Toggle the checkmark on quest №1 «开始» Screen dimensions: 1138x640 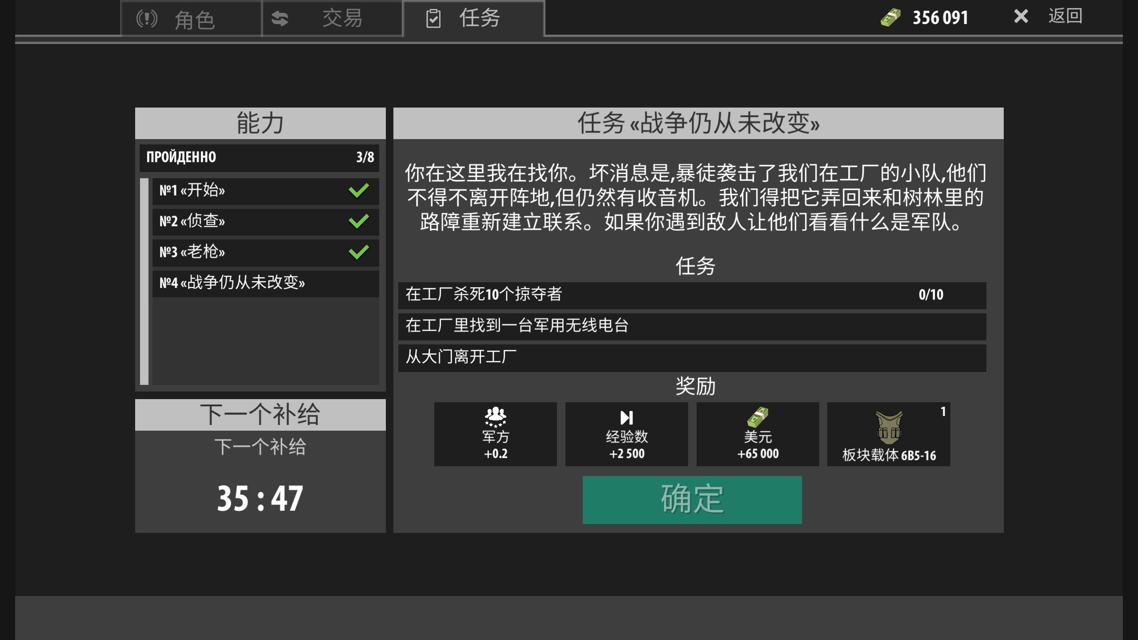point(358,191)
